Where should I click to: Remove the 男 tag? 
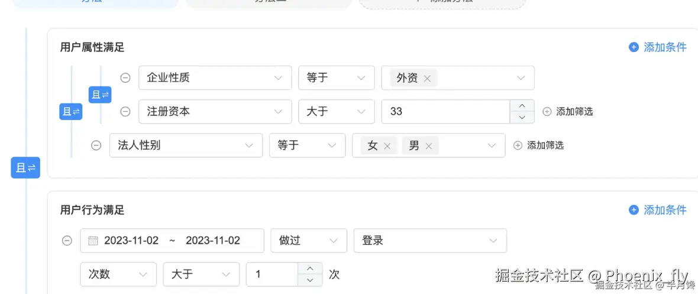(429, 146)
